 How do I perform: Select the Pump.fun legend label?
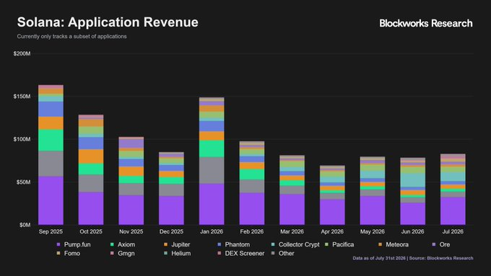click(77, 245)
